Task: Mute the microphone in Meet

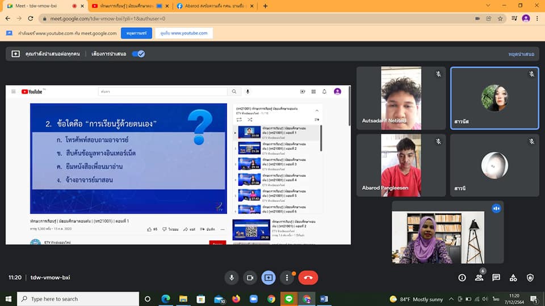Action: point(231,278)
